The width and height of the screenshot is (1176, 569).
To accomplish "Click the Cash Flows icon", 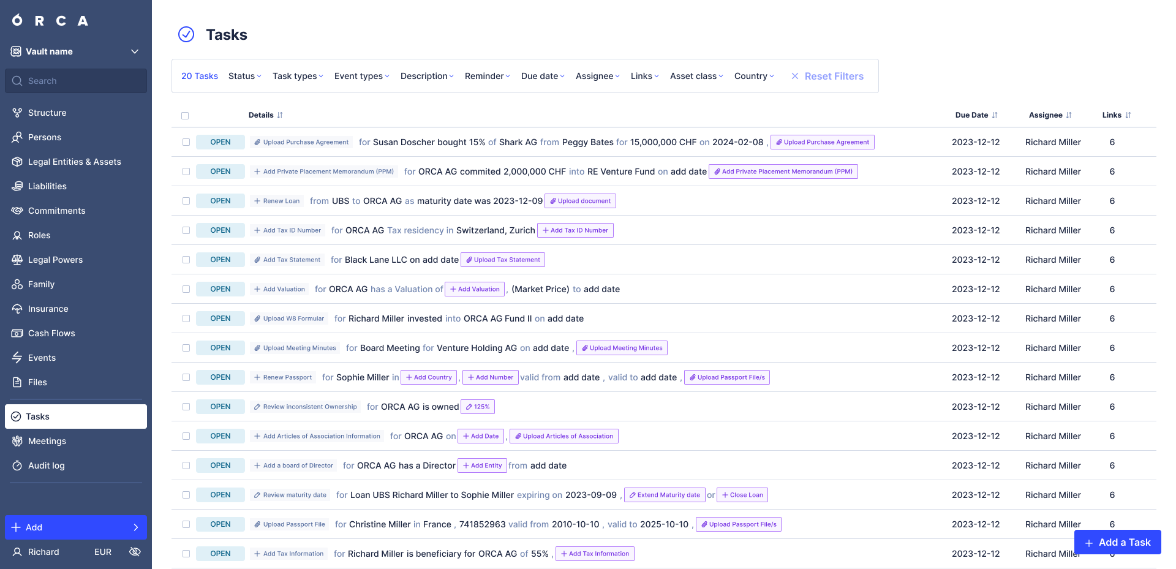I will point(17,333).
